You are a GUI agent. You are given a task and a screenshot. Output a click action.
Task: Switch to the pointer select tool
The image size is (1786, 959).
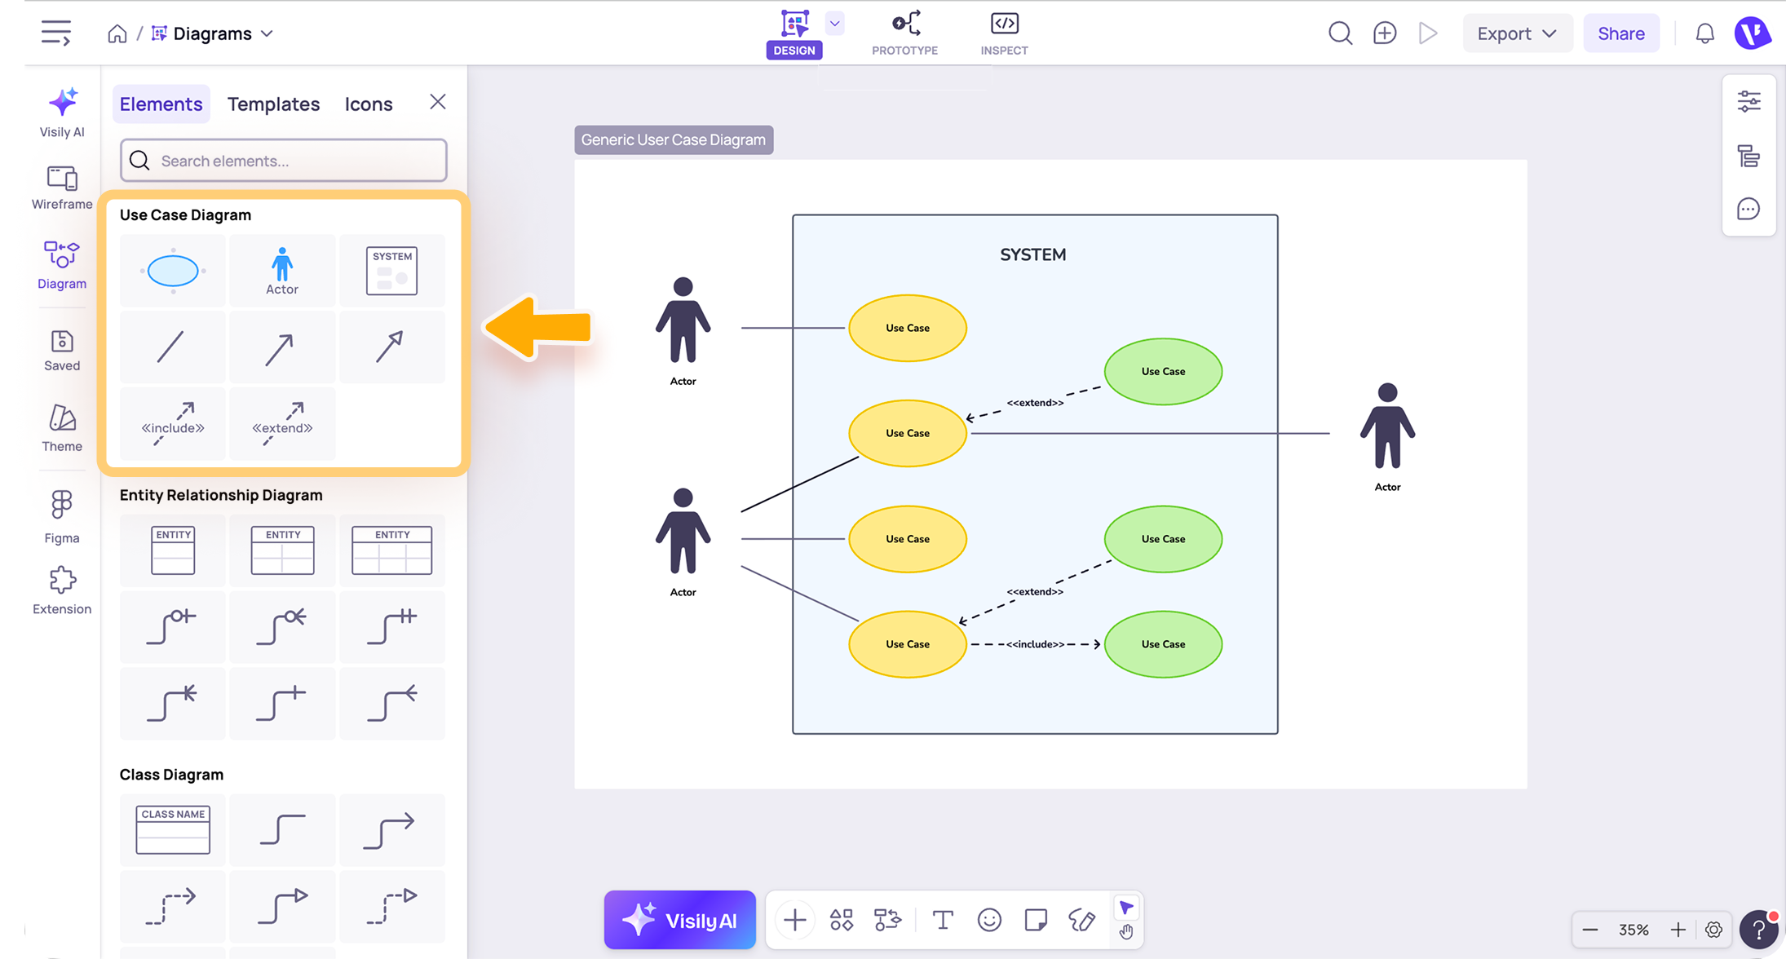1126,908
